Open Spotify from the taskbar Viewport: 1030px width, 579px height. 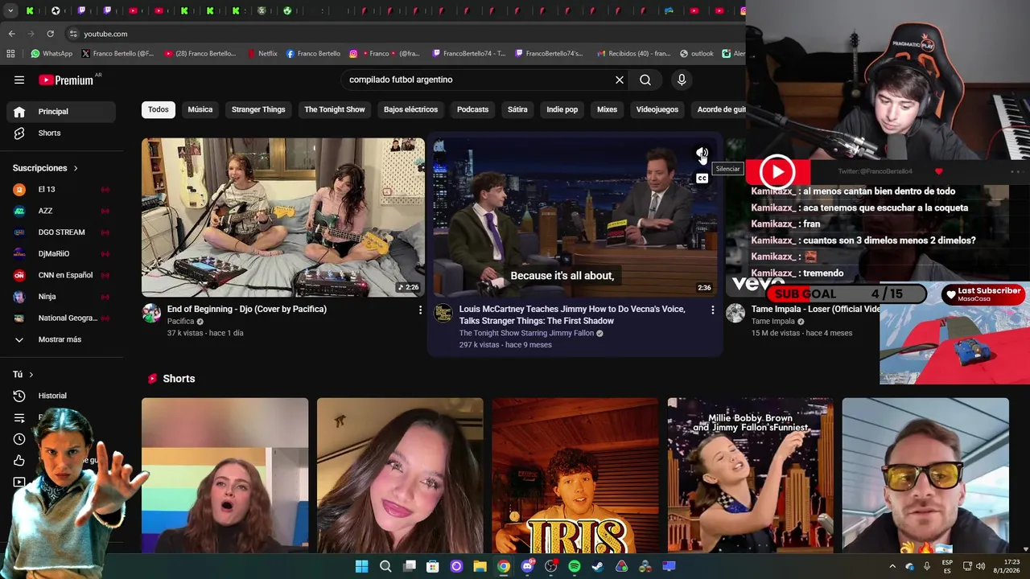[575, 566]
